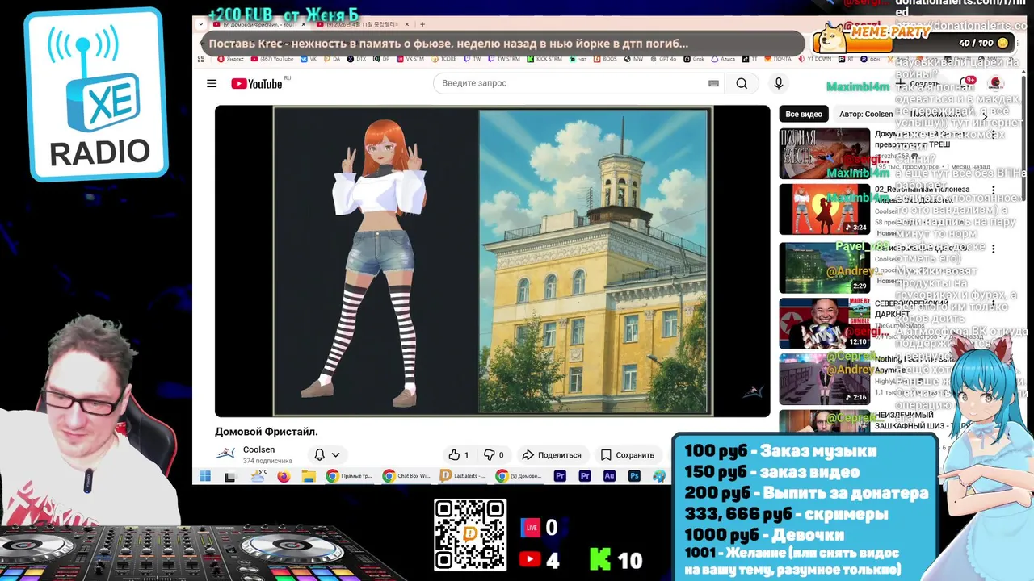Image resolution: width=1034 pixels, height=581 pixels.
Task: Open the first Premiere Pro taskbar icon
Action: click(x=561, y=477)
